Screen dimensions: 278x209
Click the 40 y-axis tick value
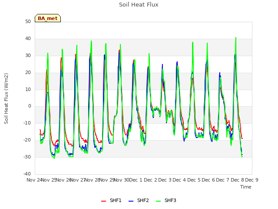[28, 38]
